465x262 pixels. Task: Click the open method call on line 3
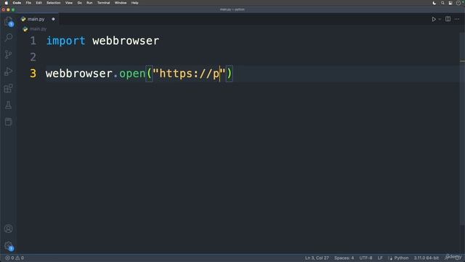point(132,74)
